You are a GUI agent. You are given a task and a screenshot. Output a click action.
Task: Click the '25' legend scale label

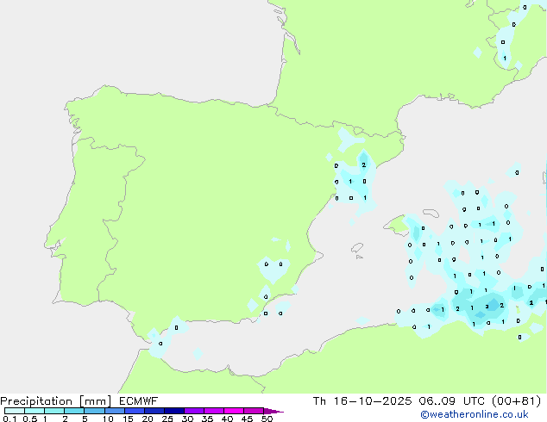pos(167,419)
